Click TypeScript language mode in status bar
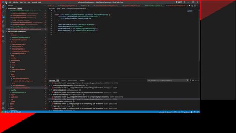Viewport: 236px width, 133px height. tap(186, 112)
